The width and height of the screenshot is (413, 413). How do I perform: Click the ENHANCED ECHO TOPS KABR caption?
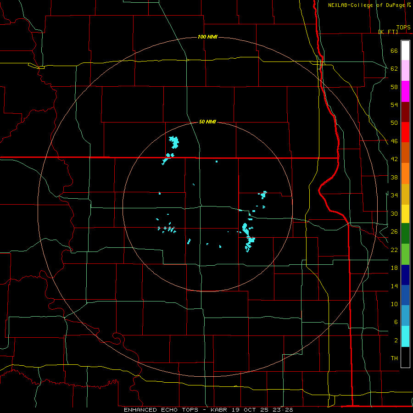(208, 410)
